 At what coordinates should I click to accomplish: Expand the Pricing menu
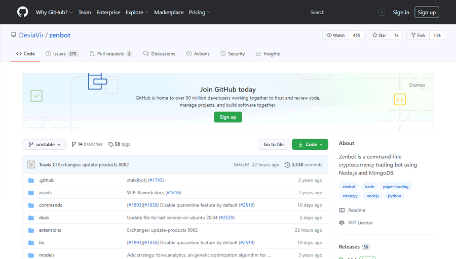tap(200, 12)
